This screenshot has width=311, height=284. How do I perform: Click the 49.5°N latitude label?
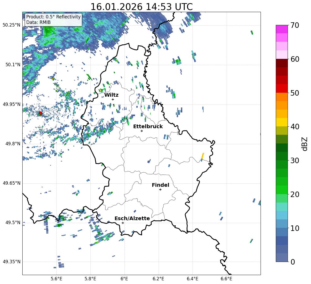point(13,223)
